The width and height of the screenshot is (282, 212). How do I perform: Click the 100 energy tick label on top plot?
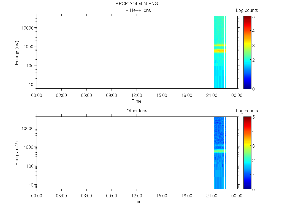tap(30, 66)
